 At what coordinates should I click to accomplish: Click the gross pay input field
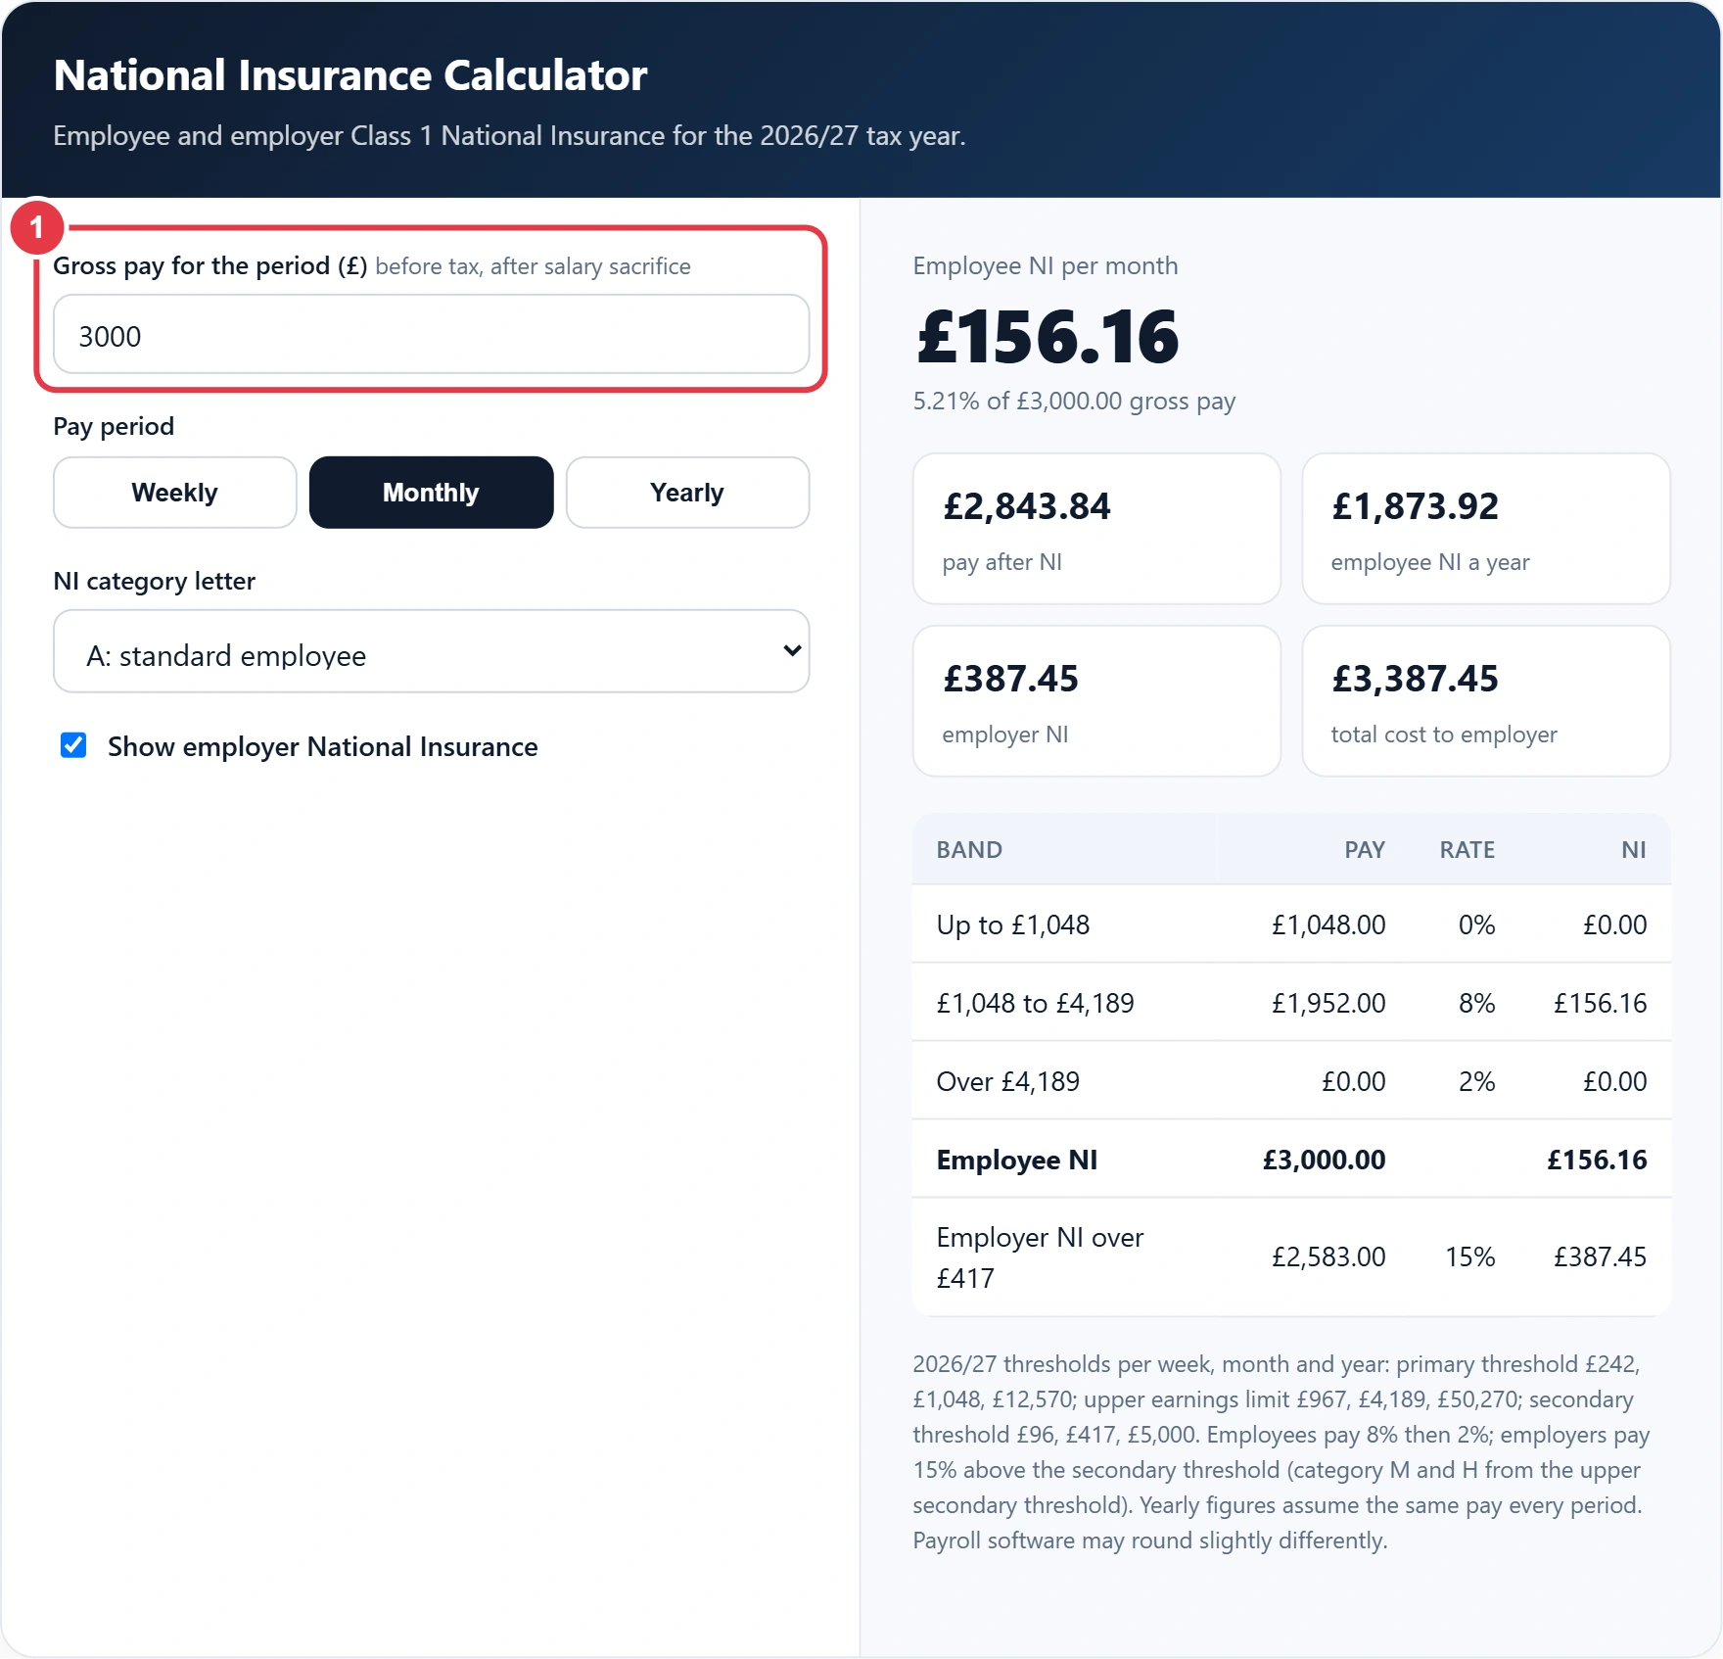pyautogui.click(x=431, y=335)
